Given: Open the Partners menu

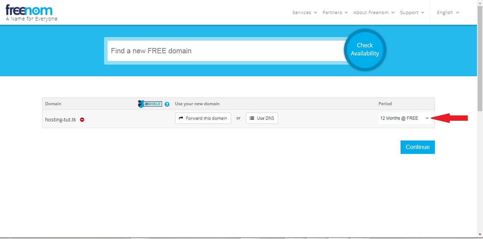Looking at the screenshot, I should coord(335,12).
